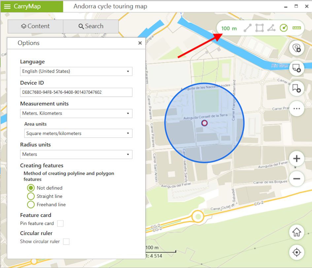The width and height of the screenshot is (312, 268).
Task: Enable the 'Pin feature card' checkbox
Action: [x=60, y=224]
